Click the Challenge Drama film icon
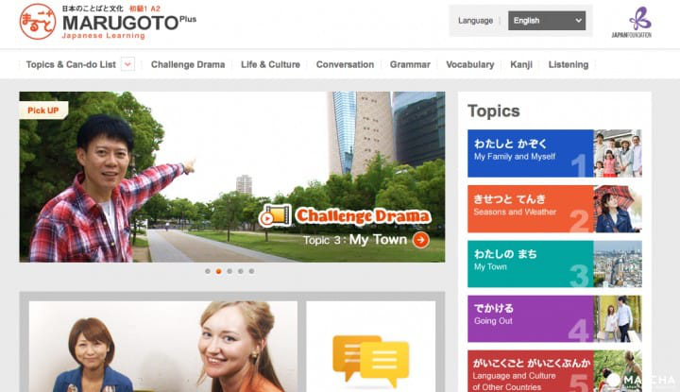The height and width of the screenshot is (392, 680). (275, 215)
